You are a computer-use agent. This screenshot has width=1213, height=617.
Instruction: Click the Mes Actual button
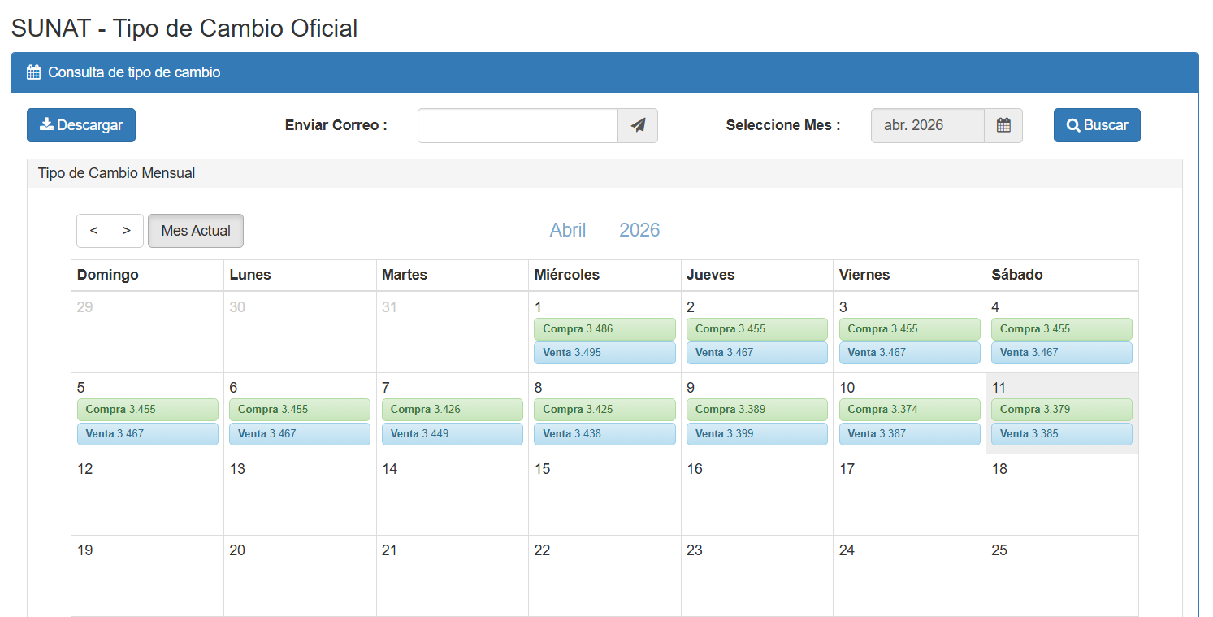coord(196,231)
